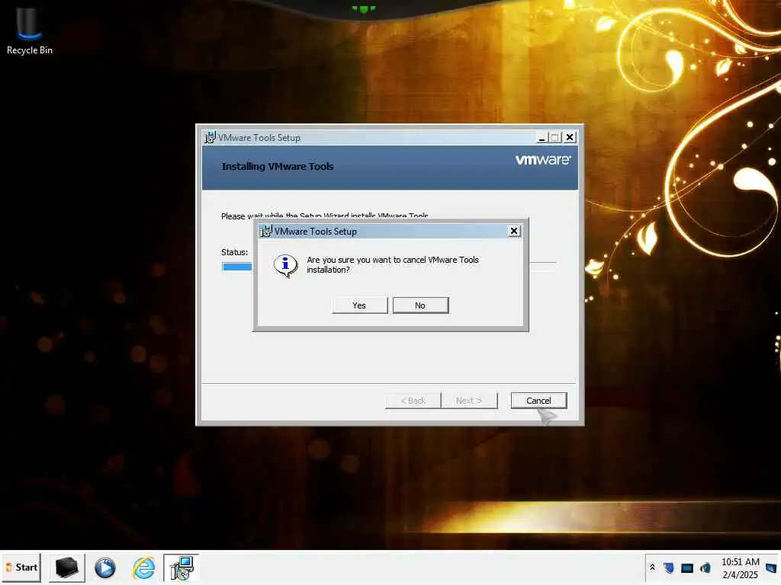The height and width of the screenshot is (585, 781).
Task: Open Internet Explorer from taskbar
Action: pyautogui.click(x=143, y=567)
